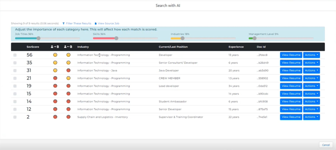336x150 pixels.
Task: Click first red indicator in CREW MEMBER row
Action: [x=55, y=78]
